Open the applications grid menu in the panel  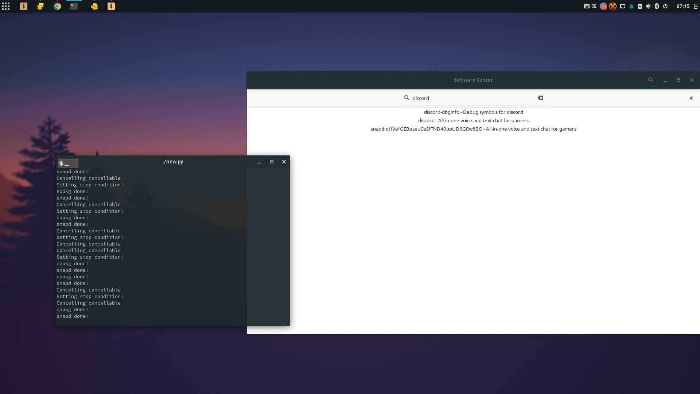[6, 6]
